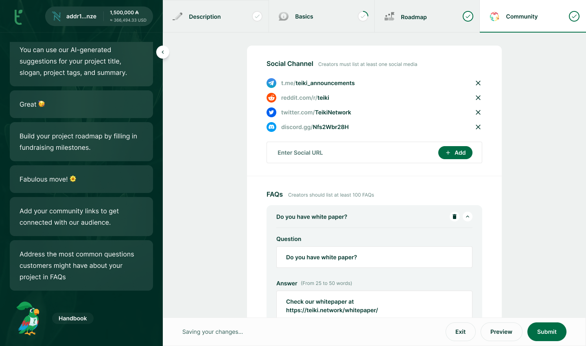Remove the discord.gg social channel
Viewport: 586px width, 346px height.
tap(478, 127)
